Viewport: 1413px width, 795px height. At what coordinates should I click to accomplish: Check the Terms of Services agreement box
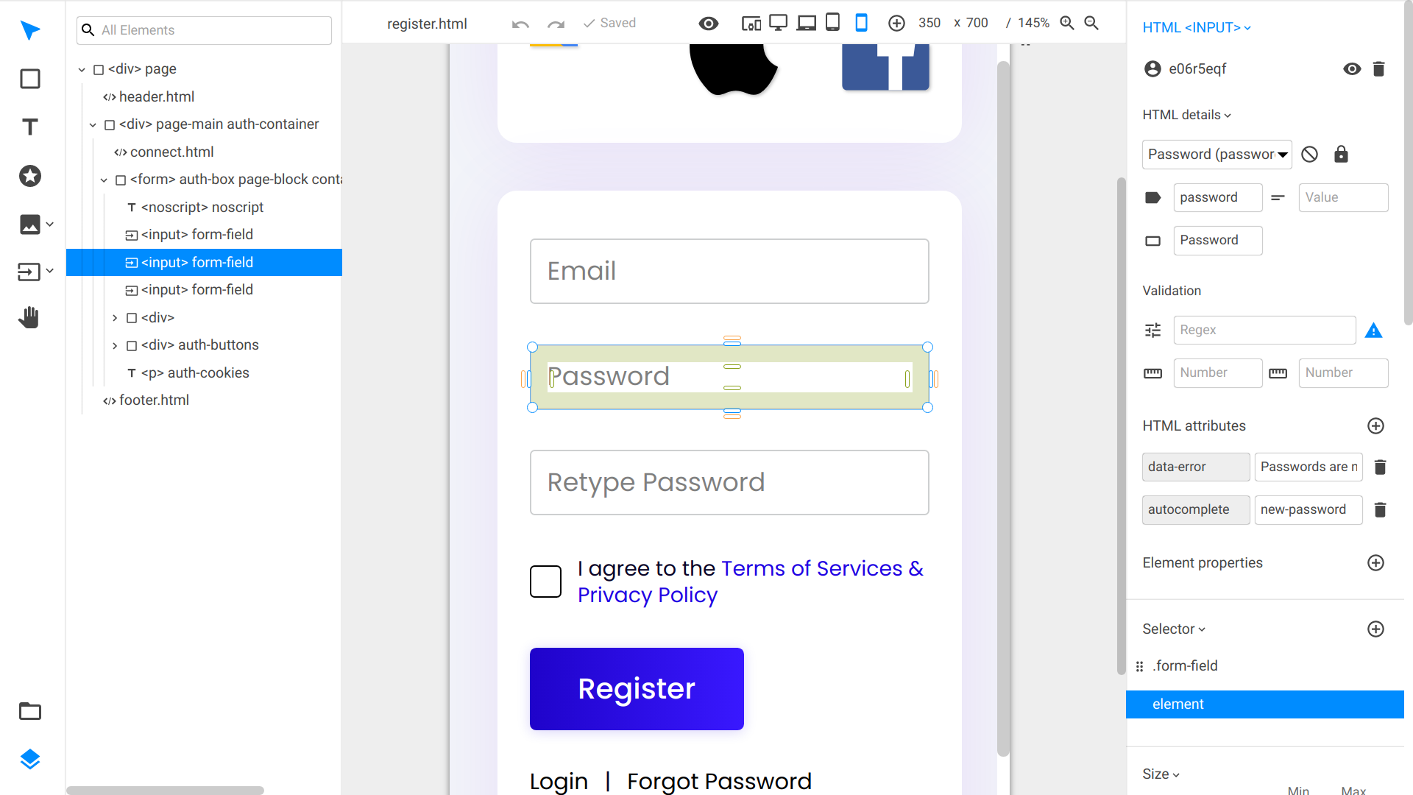pos(545,582)
